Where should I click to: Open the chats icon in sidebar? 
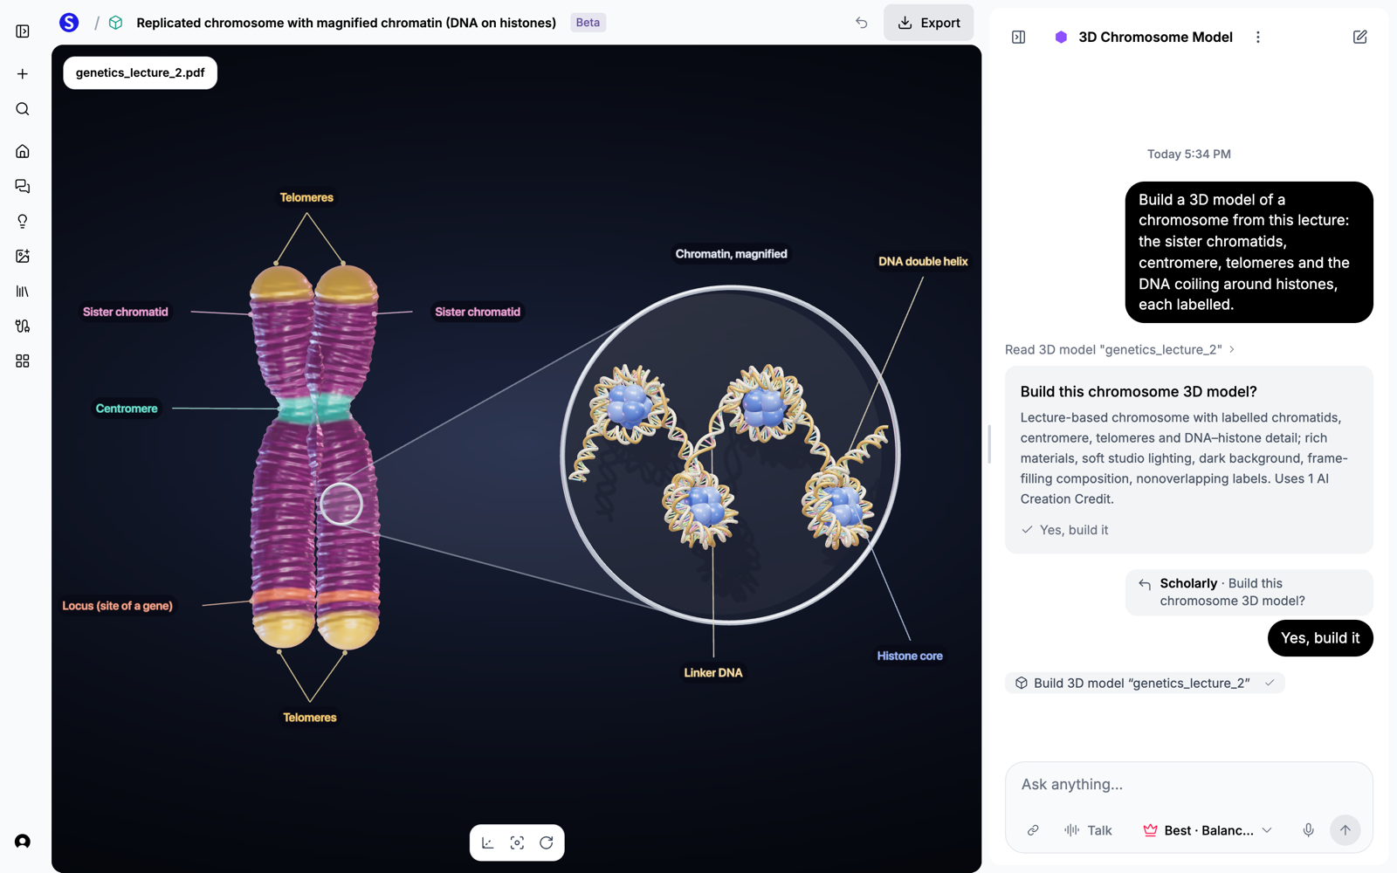23,186
